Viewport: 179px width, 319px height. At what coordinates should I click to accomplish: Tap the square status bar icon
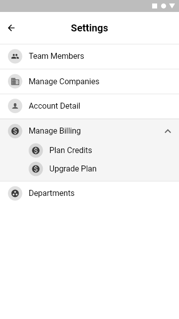155,6
